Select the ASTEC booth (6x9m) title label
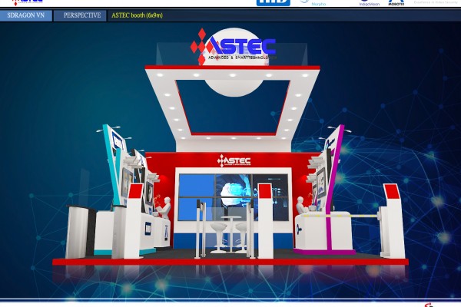The width and height of the screenshot is (461, 307). pos(137,15)
